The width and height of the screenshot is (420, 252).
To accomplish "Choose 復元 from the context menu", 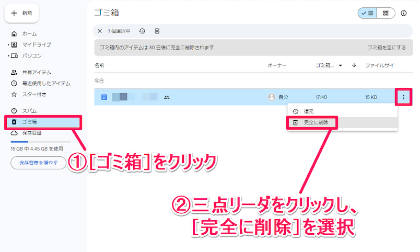I will pyautogui.click(x=309, y=111).
